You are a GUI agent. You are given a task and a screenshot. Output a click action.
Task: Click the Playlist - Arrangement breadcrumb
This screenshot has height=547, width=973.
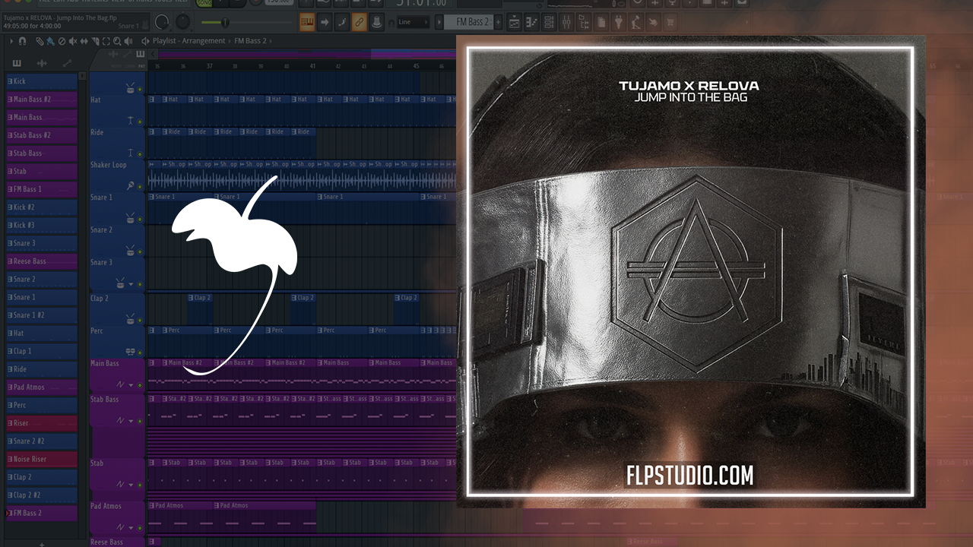tap(189, 41)
